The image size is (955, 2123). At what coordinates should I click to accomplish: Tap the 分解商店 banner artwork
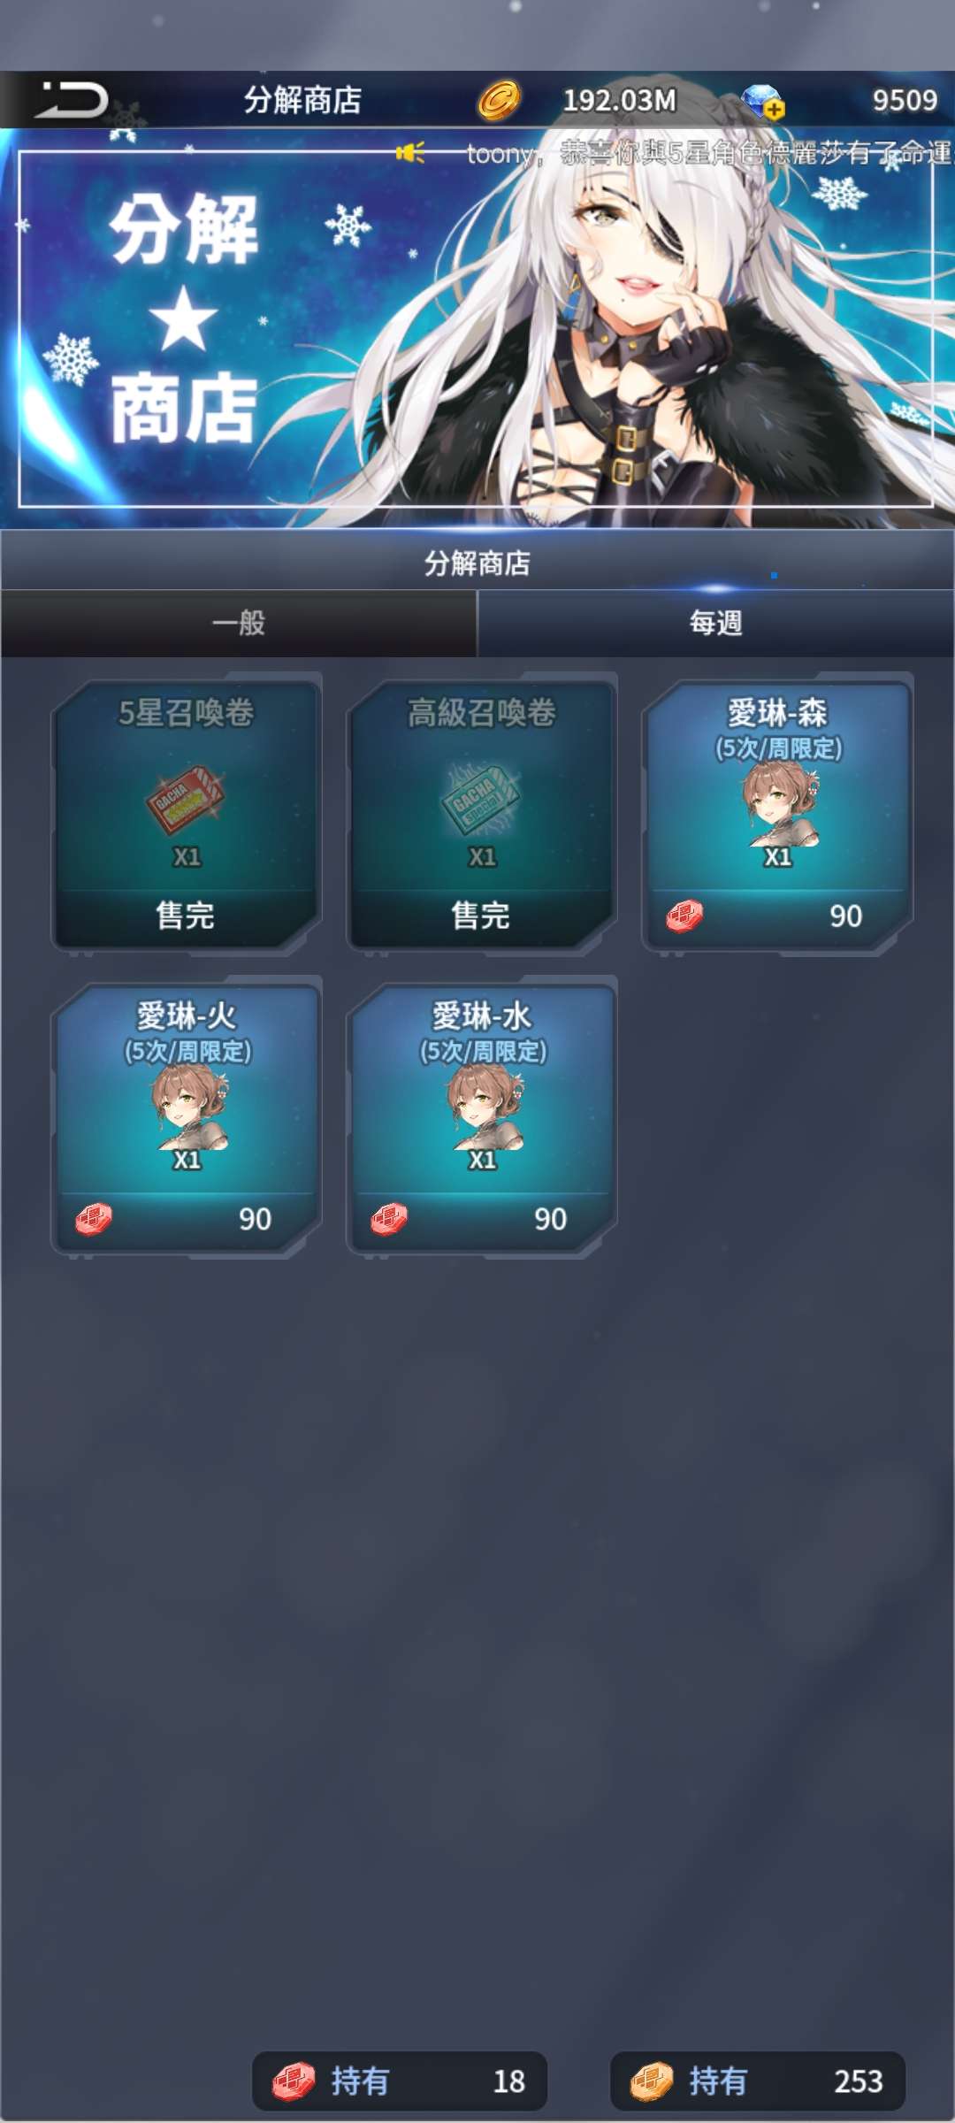click(x=477, y=329)
